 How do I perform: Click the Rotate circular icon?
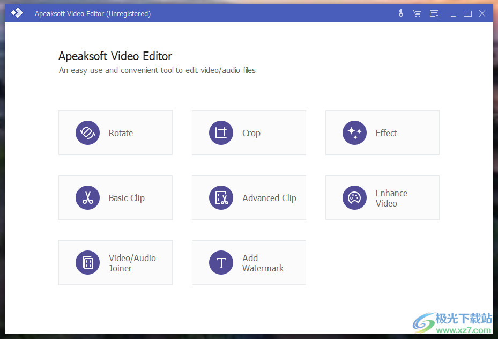[x=88, y=133]
